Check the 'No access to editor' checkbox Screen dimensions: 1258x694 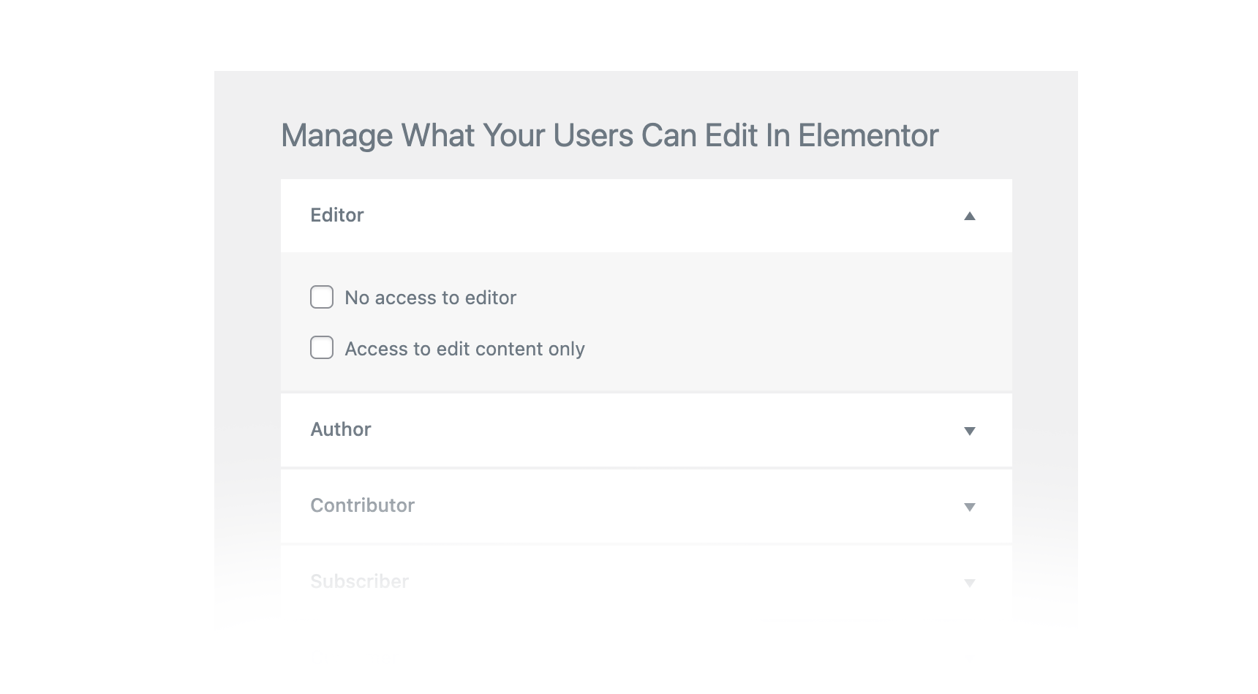click(x=322, y=297)
